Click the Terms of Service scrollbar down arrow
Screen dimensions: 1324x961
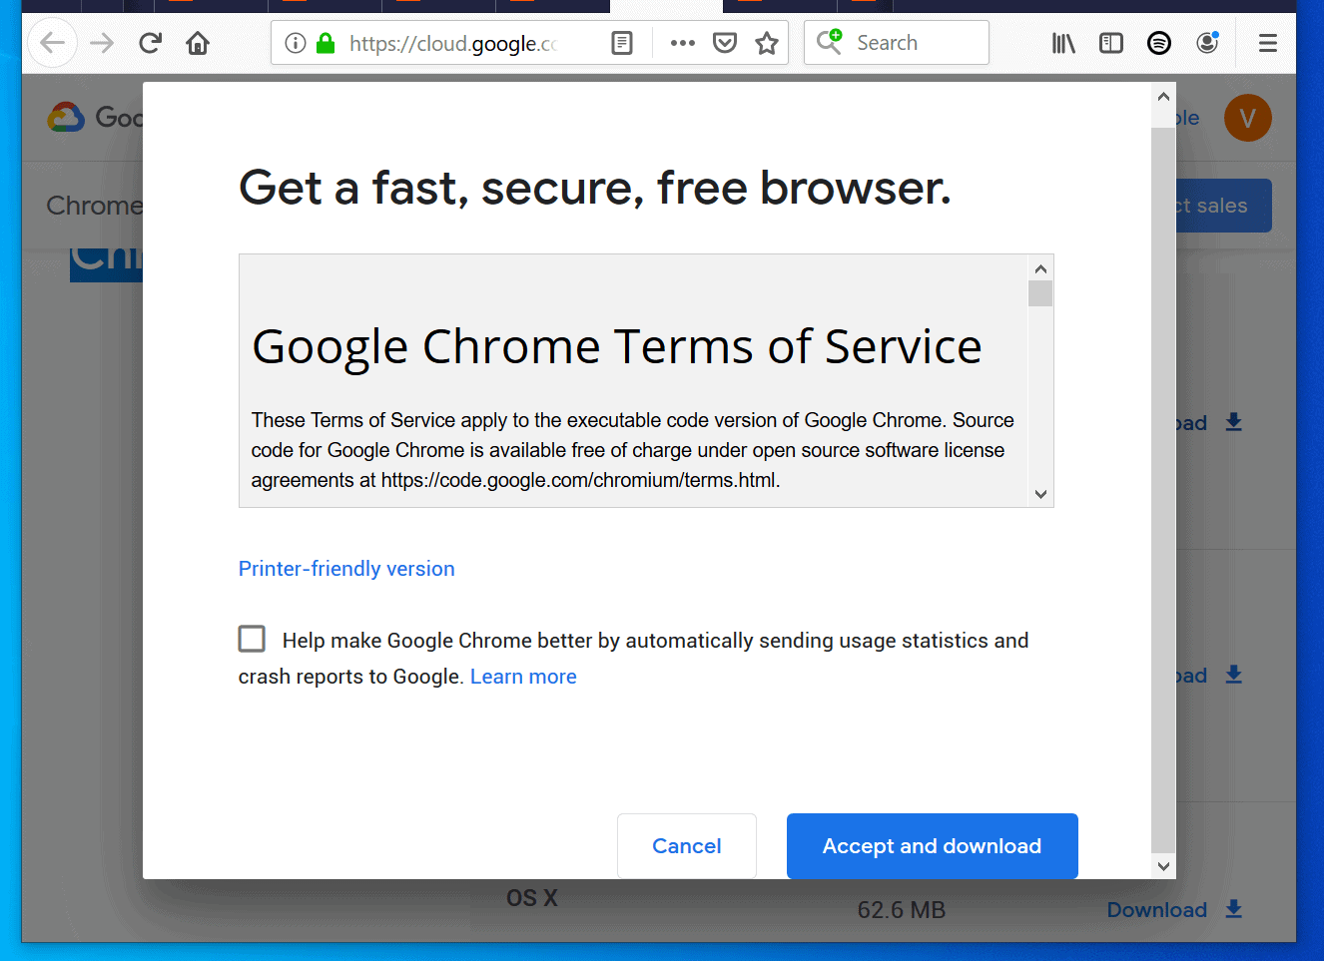[1040, 494]
